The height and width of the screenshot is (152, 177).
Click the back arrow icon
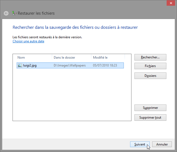click(x=6, y=13)
